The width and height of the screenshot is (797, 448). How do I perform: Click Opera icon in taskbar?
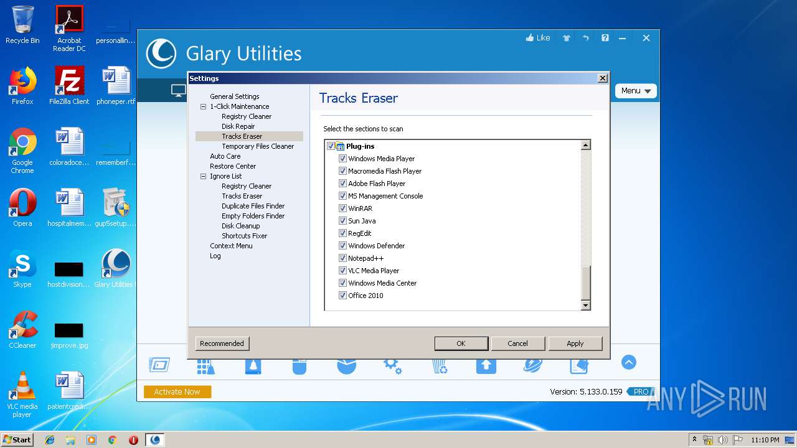click(x=133, y=440)
